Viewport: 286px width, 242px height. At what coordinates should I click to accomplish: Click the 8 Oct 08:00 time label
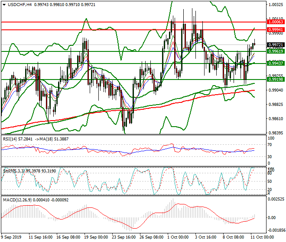[234, 237]
